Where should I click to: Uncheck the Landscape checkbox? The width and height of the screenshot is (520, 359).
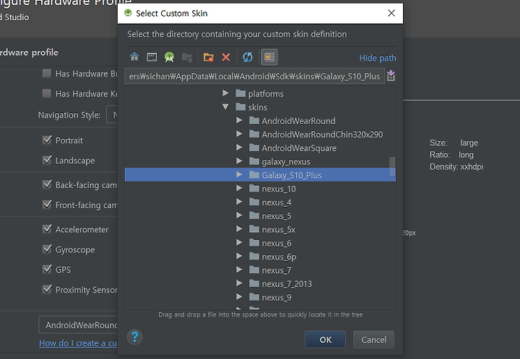pyautogui.click(x=47, y=160)
